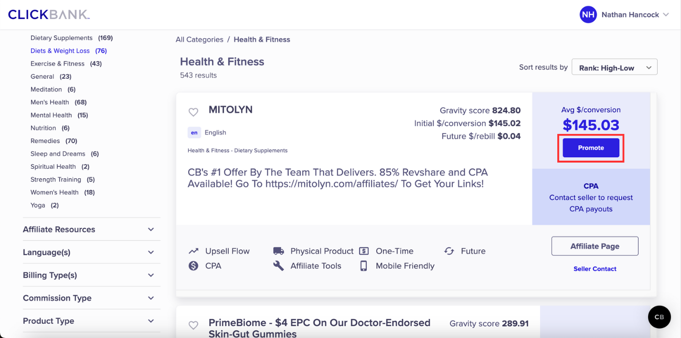
Task: Click the One-Time billing icon
Action: pos(364,251)
